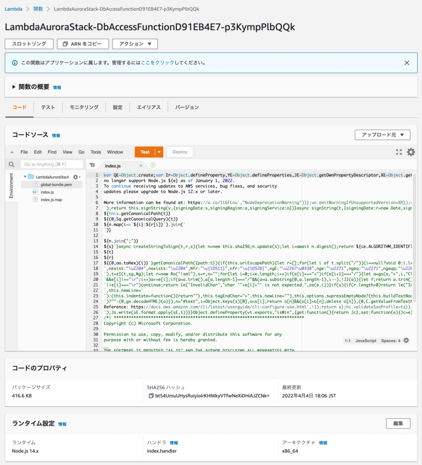Open folder settings gear next to LambdaAuroraStack
The image size is (422, 465).
(76, 176)
